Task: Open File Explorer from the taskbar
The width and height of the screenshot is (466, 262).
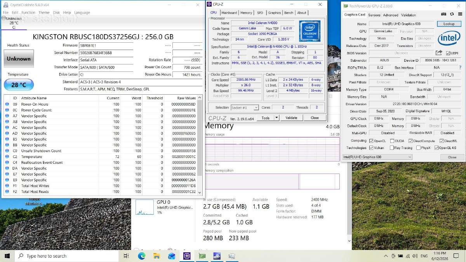Action: (156, 256)
